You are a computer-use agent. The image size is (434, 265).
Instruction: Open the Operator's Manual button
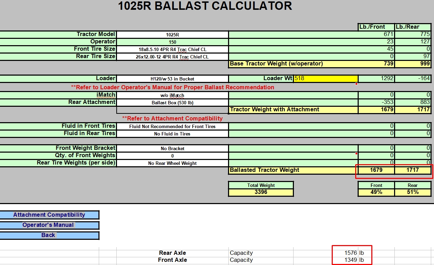click(49, 225)
